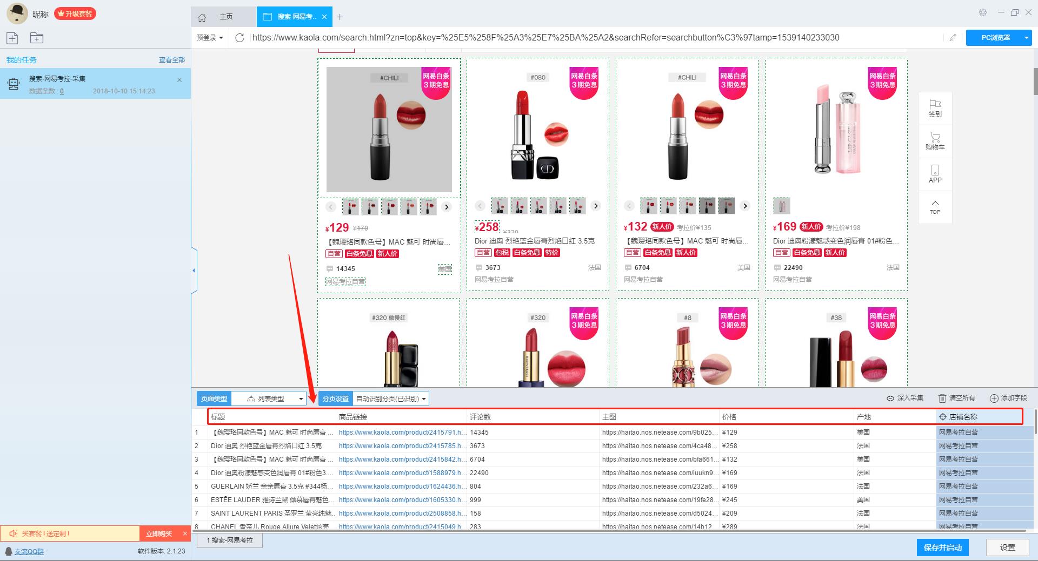Viewport: 1038px width, 561px height.
Task: Close the 搜索-网易考拉-采集 task item
Action: point(179,80)
